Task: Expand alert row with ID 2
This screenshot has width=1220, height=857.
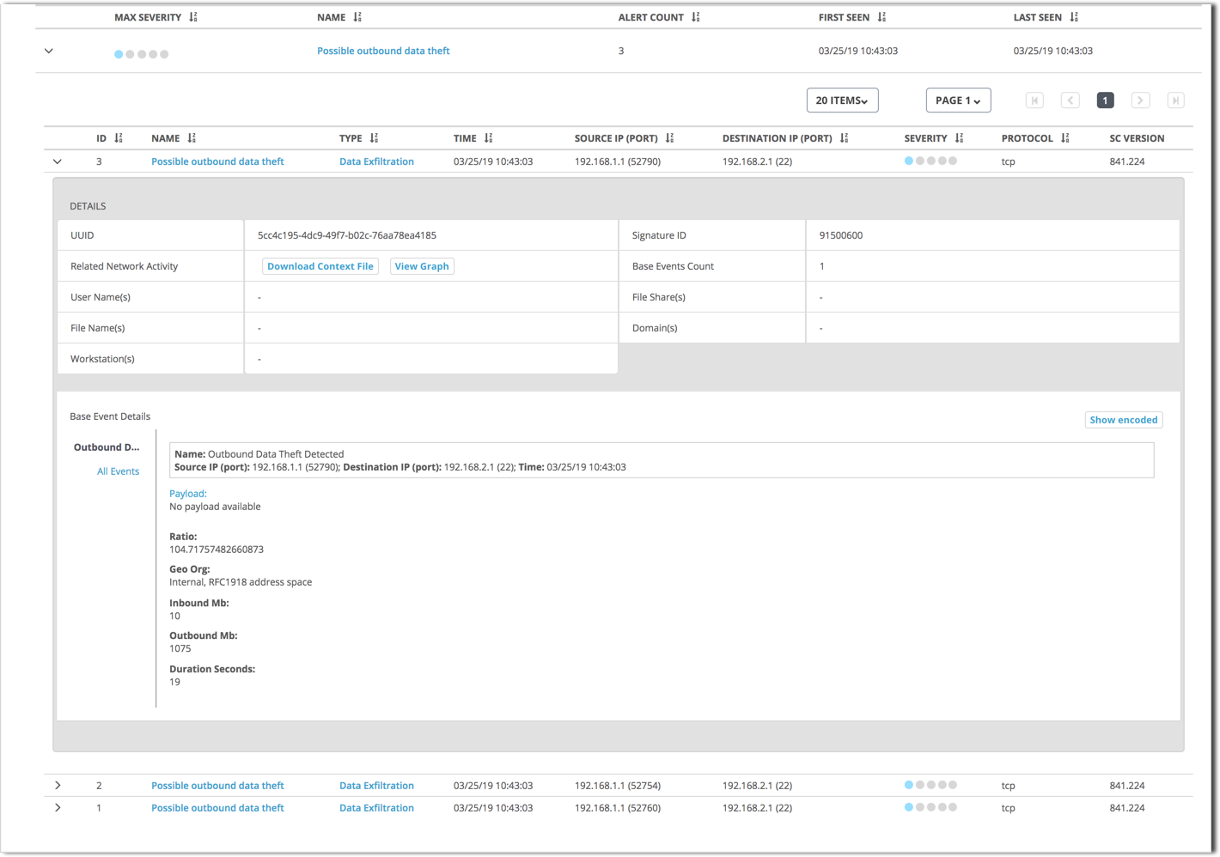Action: tap(58, 786)
